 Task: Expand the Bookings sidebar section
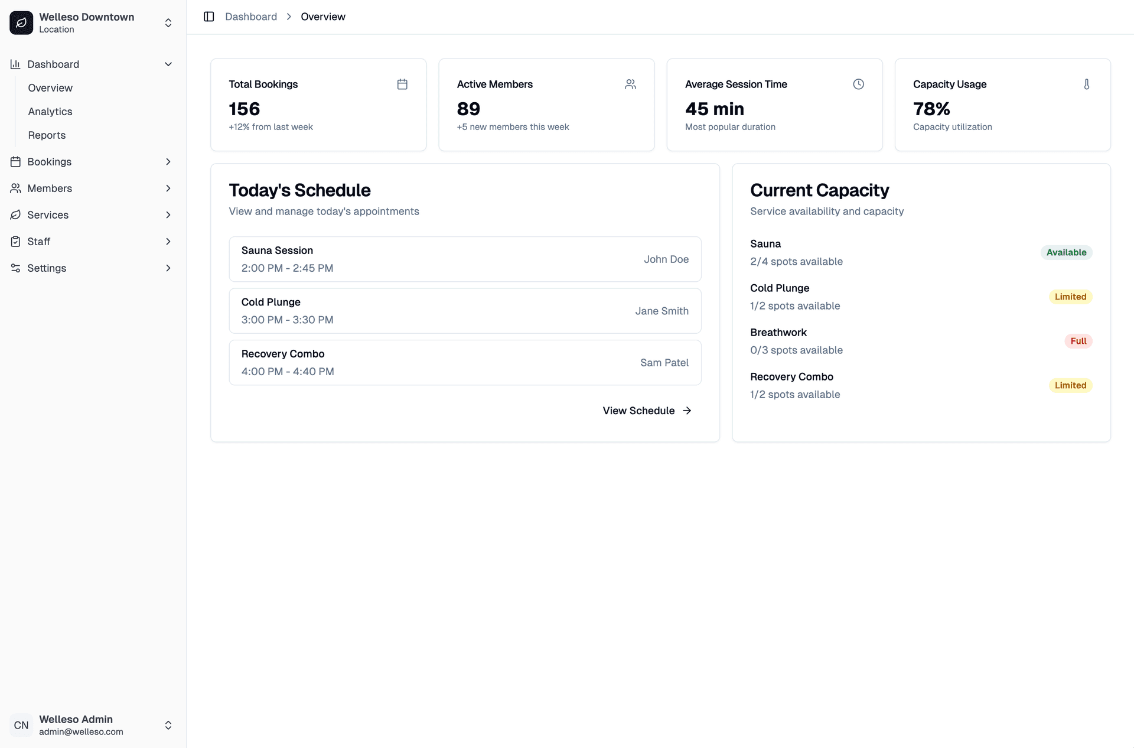click(x=168, y=162)
